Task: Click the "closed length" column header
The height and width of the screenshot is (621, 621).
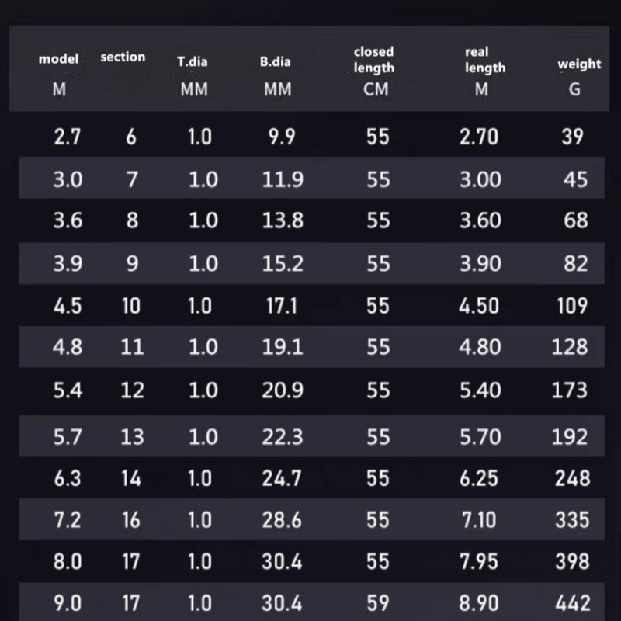Action: tap(374, 60)
